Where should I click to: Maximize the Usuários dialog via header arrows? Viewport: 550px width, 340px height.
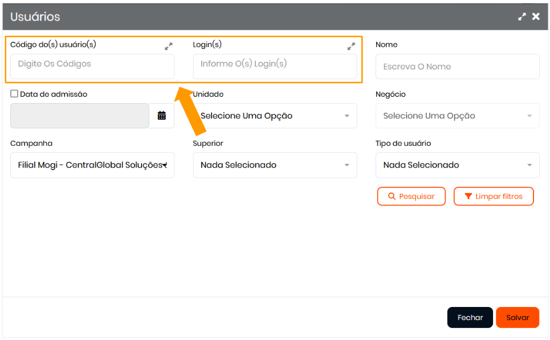[x=522, y=17]
